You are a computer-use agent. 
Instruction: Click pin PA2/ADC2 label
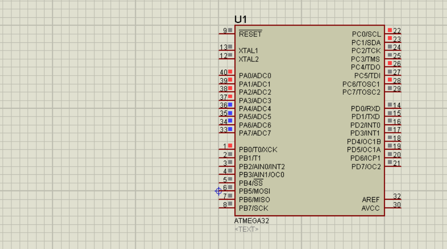click(x=255, y=92)
